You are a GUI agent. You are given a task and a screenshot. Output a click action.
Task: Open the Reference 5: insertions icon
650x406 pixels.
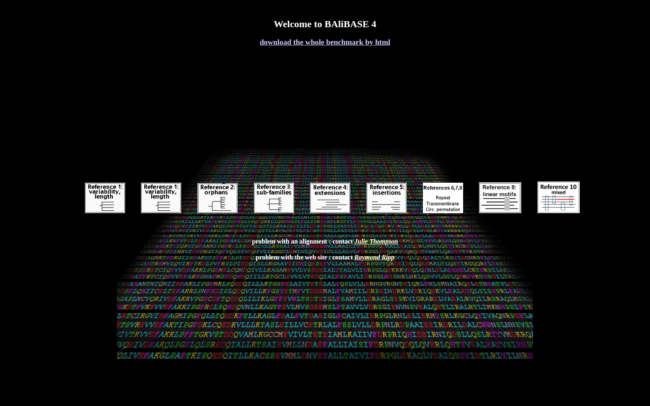[x=386, y=198]
